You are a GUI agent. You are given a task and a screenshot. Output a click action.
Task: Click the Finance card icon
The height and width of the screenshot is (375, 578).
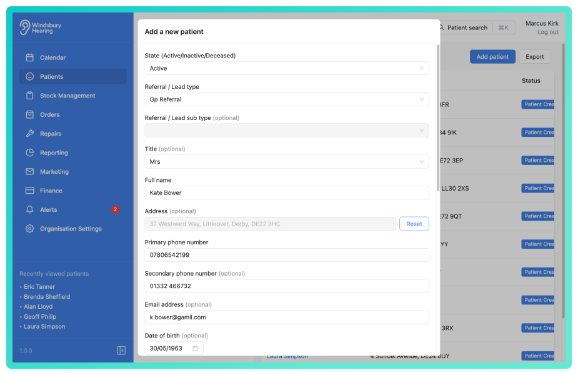click(x=30, y=191)
